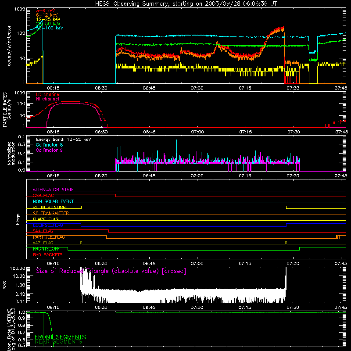Click the vertical Flags axis title
Viewport: 351px width, 351px height.
point(18,219)
